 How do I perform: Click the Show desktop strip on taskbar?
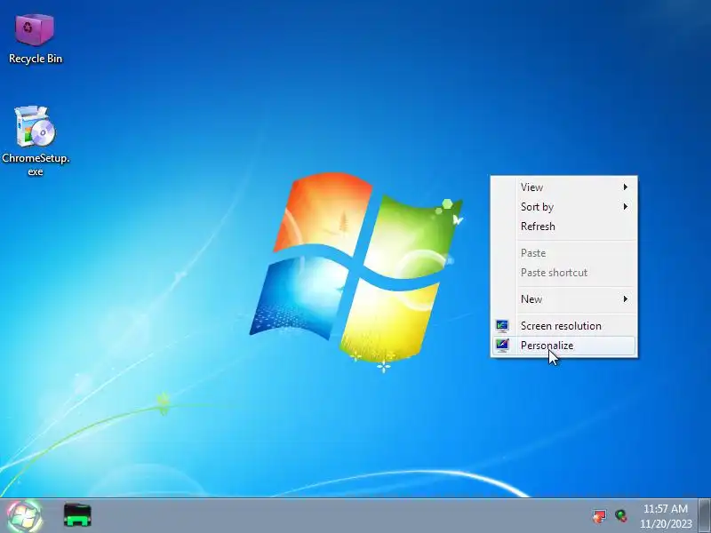(x=705, y=516)
